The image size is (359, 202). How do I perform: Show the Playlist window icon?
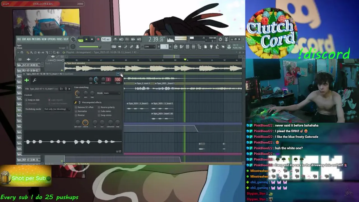pyautogui.click(x=176, y=47)
